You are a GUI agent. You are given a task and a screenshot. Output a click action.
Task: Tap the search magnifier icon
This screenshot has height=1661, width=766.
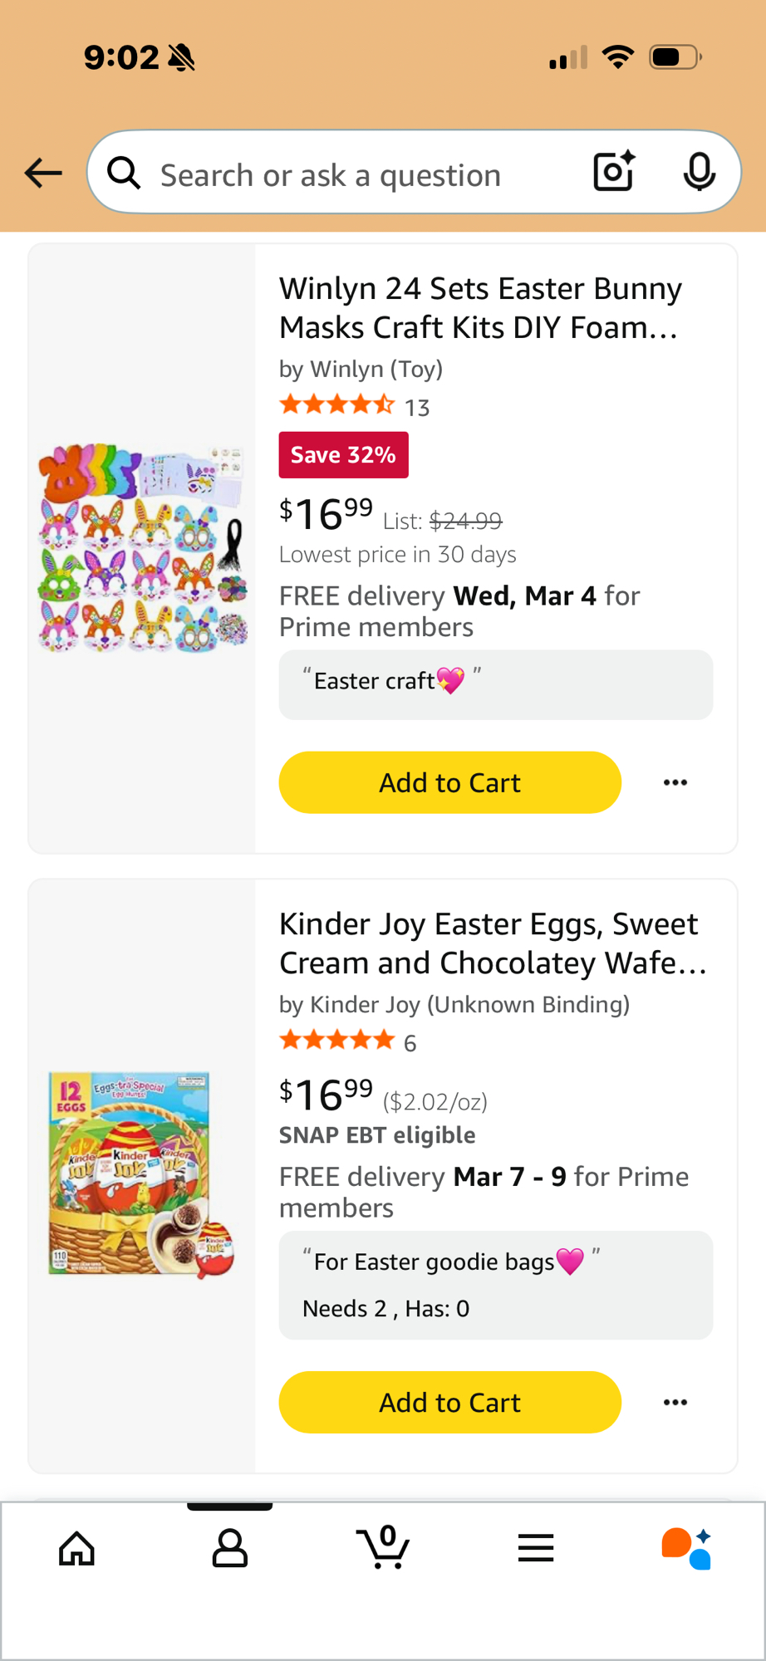coord(124,173)
